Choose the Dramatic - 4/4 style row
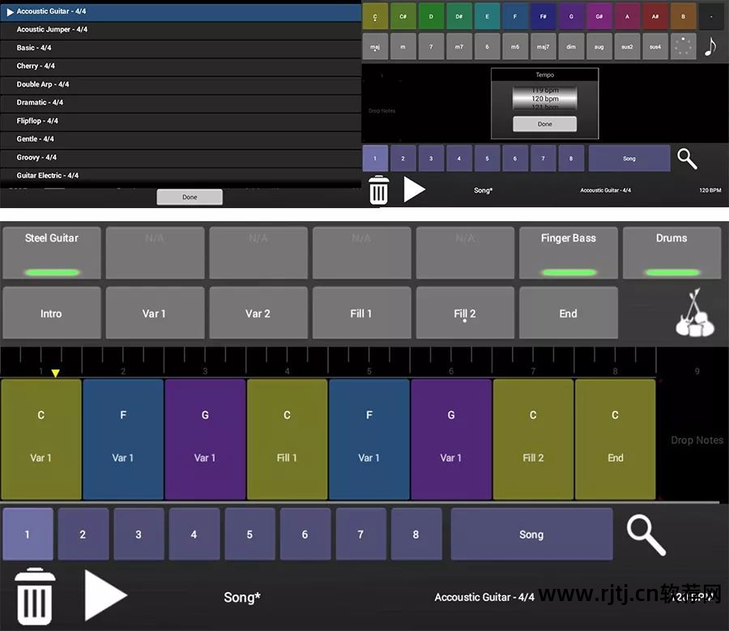 [x=181, y=103]
